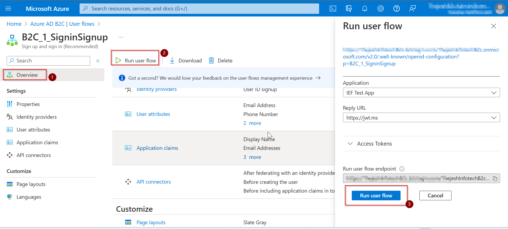Open User attributes in side menu

33,130
